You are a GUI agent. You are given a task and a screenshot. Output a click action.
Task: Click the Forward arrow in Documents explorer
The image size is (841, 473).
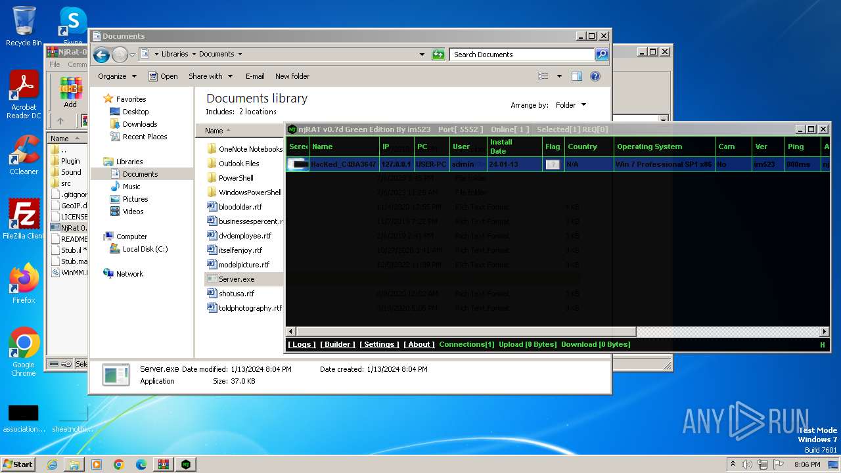(x=120, y=55)
